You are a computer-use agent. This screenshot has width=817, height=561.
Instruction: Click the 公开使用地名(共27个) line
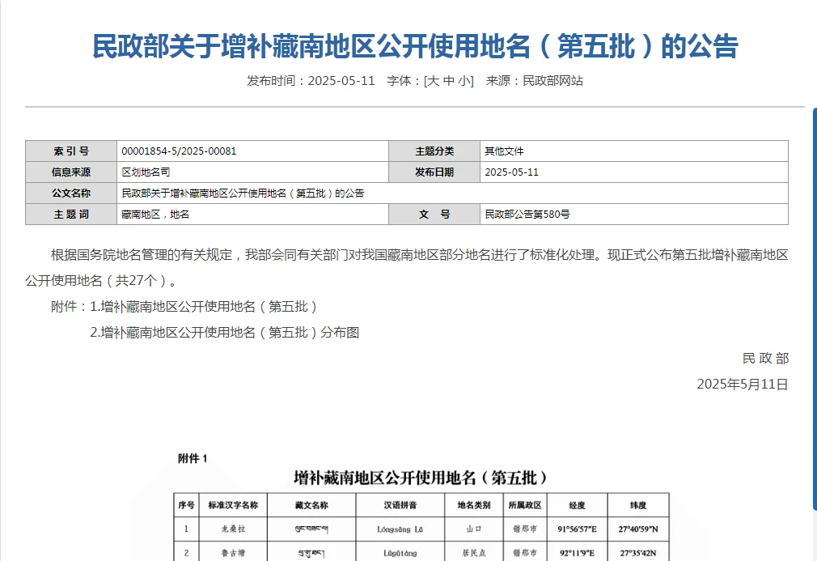pos(102,280)
